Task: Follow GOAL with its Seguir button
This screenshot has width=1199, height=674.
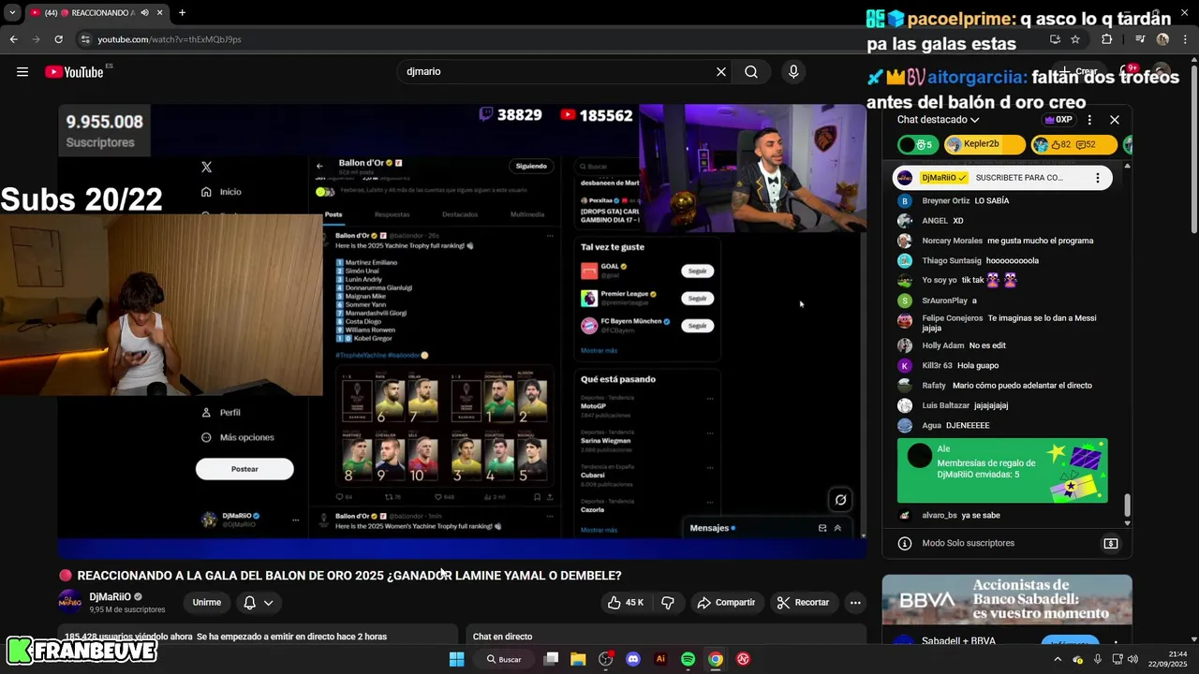Action: coord(698,271)
